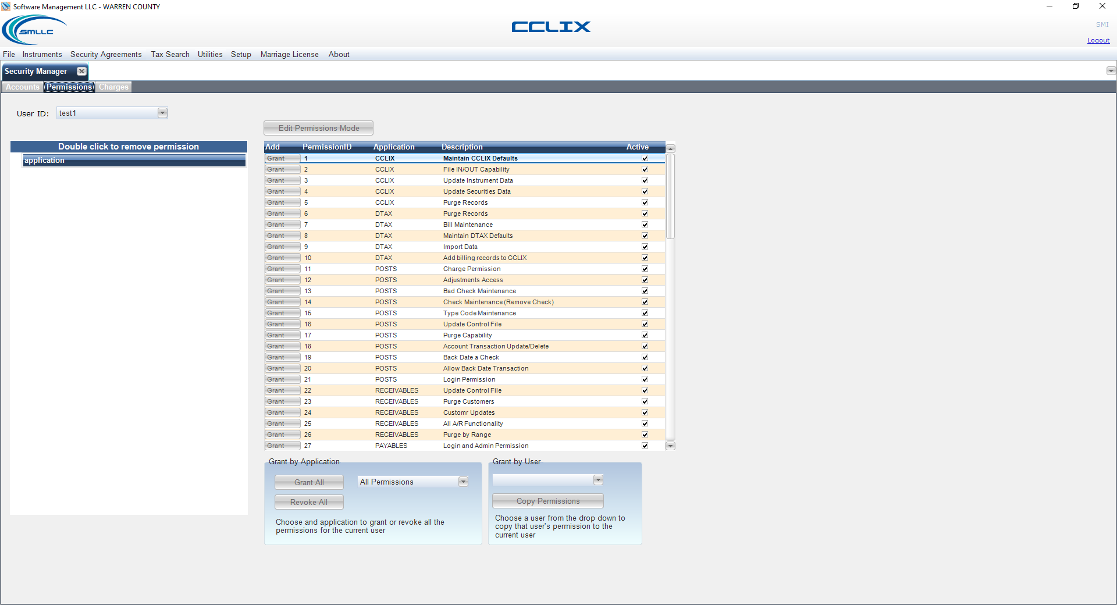Open the Instruments menu
This screenshot has width=1117, height=605.
tap(42, 54)
